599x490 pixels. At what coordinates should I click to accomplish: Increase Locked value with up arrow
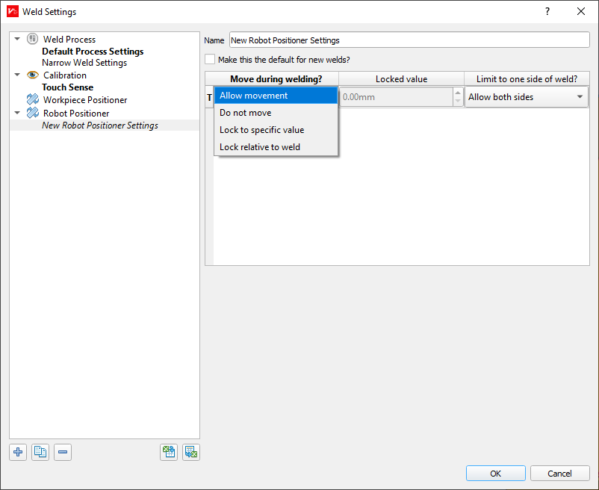[x=458, y=93]
